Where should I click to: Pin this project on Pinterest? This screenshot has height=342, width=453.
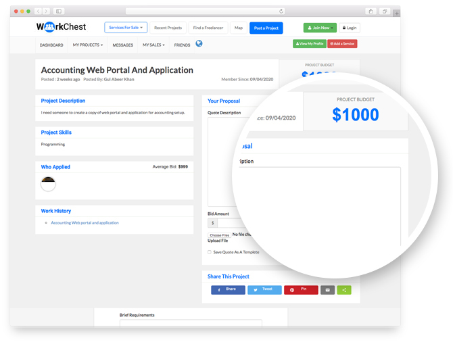pos(301,290)
